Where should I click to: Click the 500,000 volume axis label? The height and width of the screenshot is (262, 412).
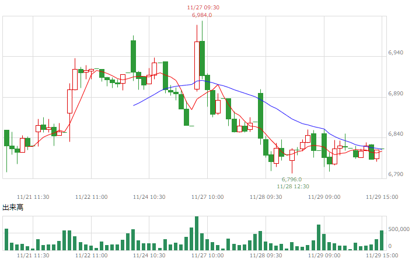coord(399,229)
